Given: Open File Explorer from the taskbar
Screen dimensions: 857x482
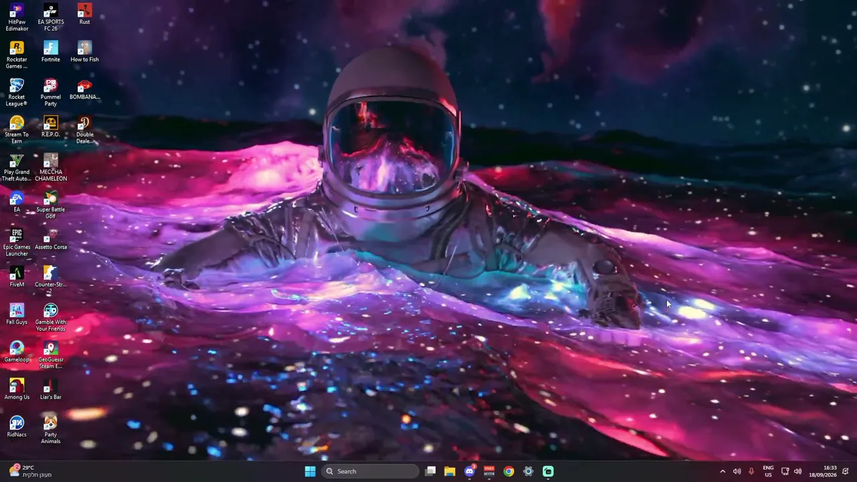Looking at the screenshot, I should click(x=450, y=471).
